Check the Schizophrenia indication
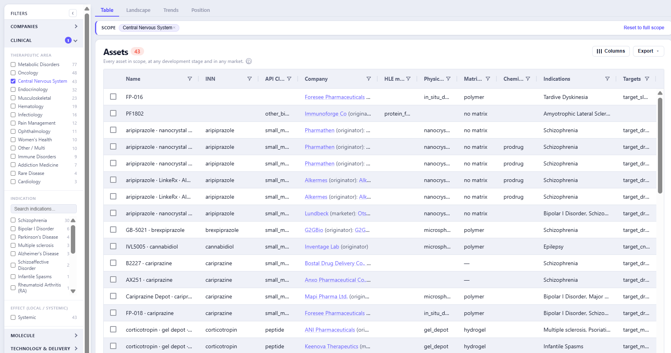The image size is (671, 353). pyautogui.click(x=13, y=220)
